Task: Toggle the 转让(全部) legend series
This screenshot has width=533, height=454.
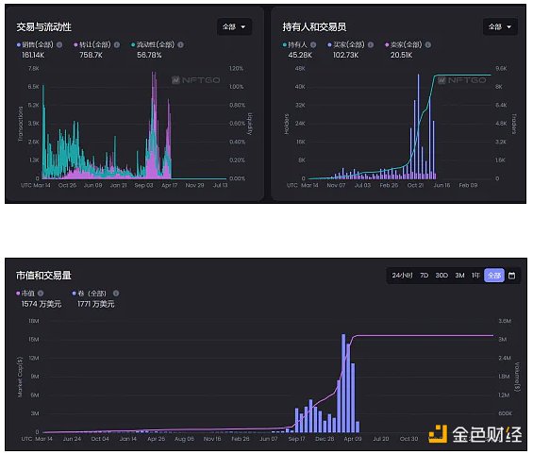Action: [92, 44]
